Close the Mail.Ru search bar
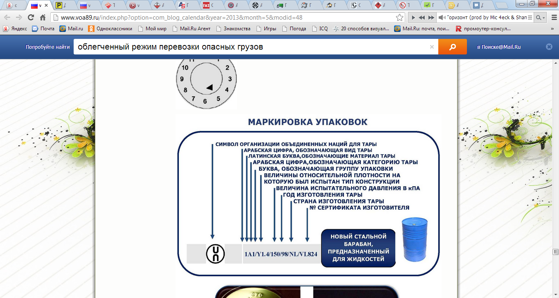The height and width of the screenshot is (298, 559). pos(549,47)
